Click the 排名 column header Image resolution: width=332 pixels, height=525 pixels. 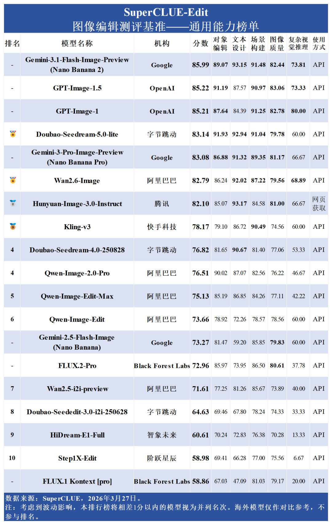coord(12,43)
